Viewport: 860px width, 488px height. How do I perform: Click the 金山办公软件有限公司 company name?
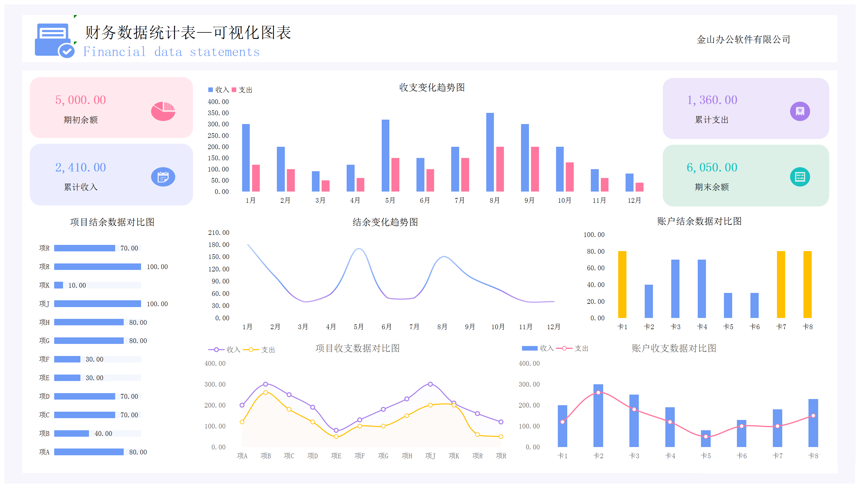(x=743, y=39)
